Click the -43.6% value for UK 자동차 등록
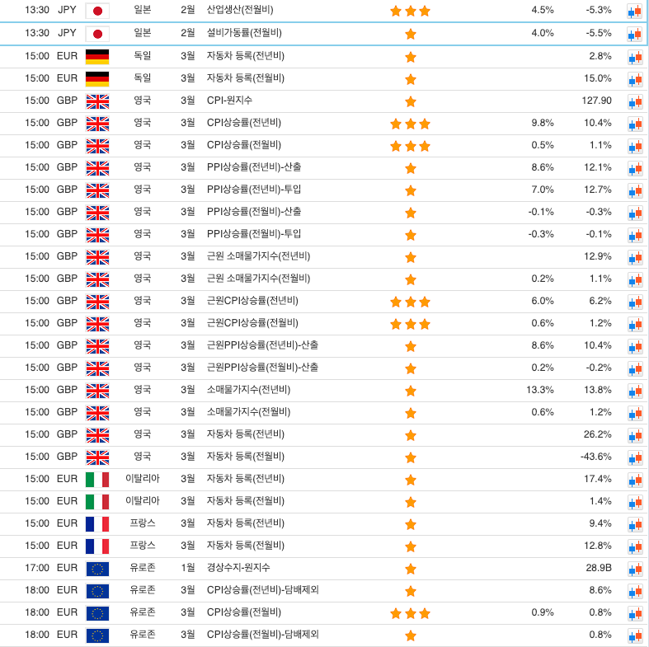649x647 pixels. [x=595, y=457]
